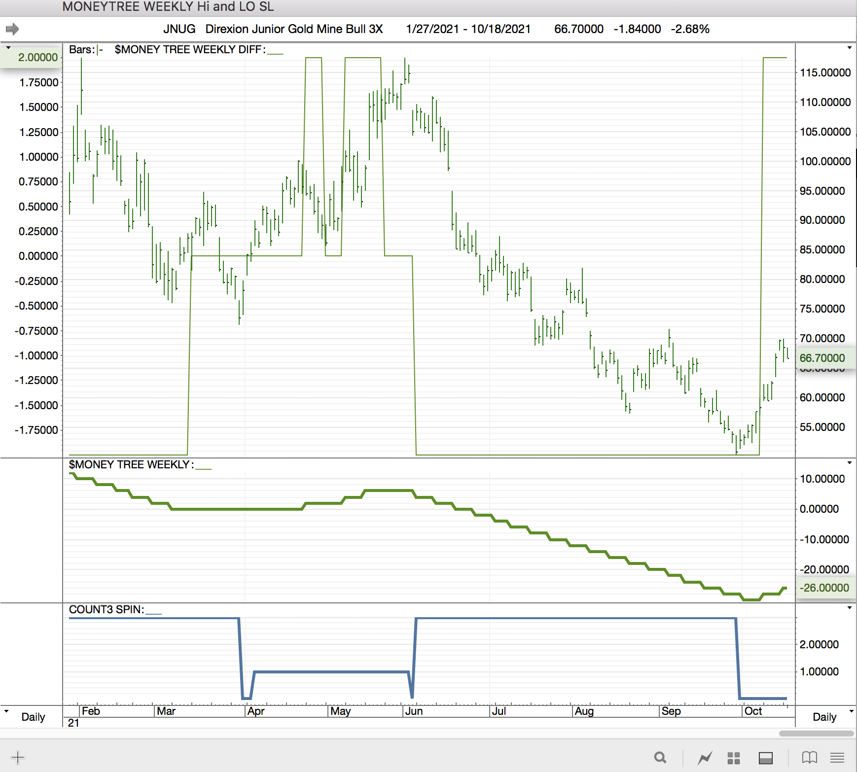This screenshot has height=772, width=857.
Task: Click the JNUG ticker symbol label
Action: 179,29
